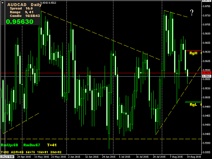Click the 0.9543 0.9563 quote text at top
212x159 pixels.
tap(48, 3)
